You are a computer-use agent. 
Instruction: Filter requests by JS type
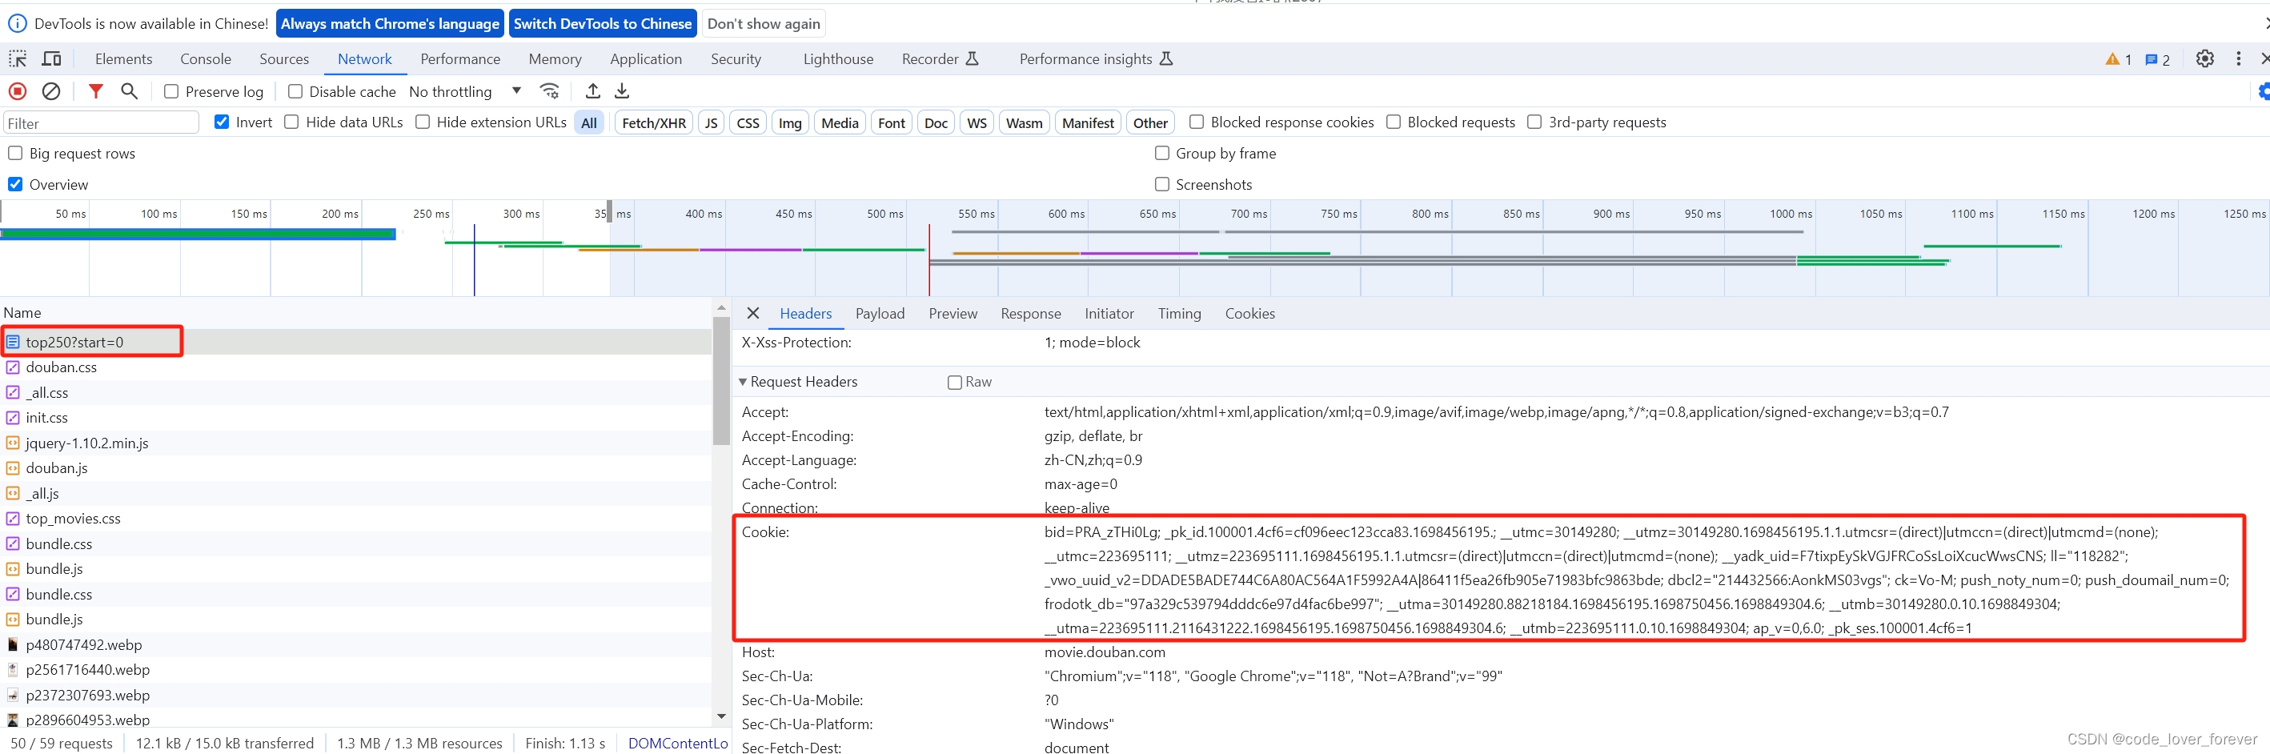(x=711, y=122)
